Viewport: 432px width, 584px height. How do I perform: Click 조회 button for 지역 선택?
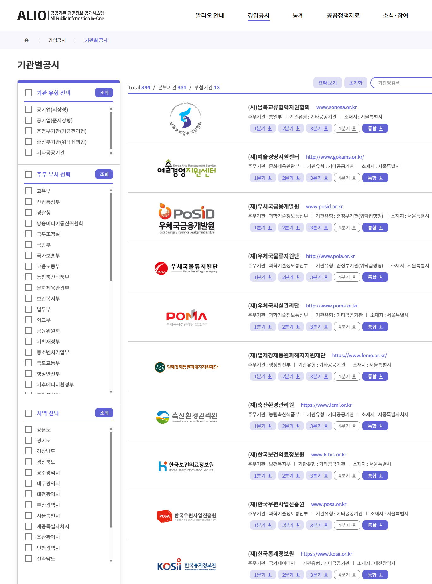pos(104,413)
